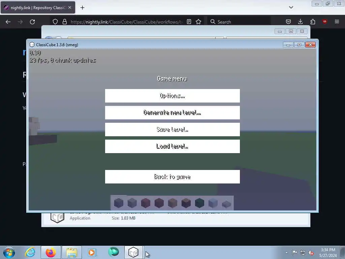345x259 pixels.
Task: Reload the nightly.link page
Action: point(32,22)
